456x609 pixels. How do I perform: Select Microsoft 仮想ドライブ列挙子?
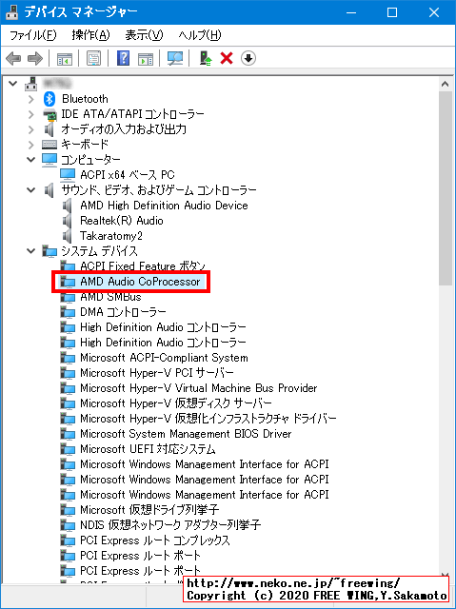149,510
